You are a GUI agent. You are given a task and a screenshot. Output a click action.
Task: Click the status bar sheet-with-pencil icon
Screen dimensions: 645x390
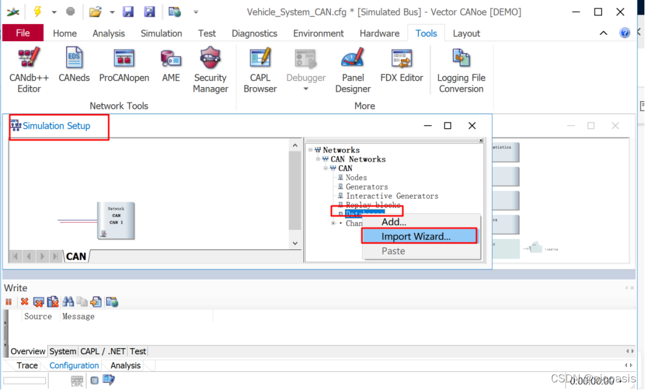coord(109,380)
